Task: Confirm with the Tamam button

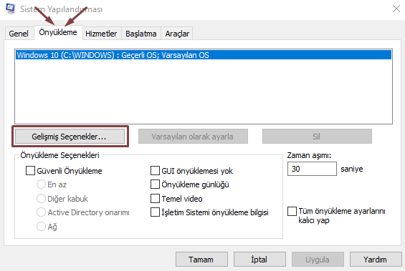Action: [x=201, y=259]
